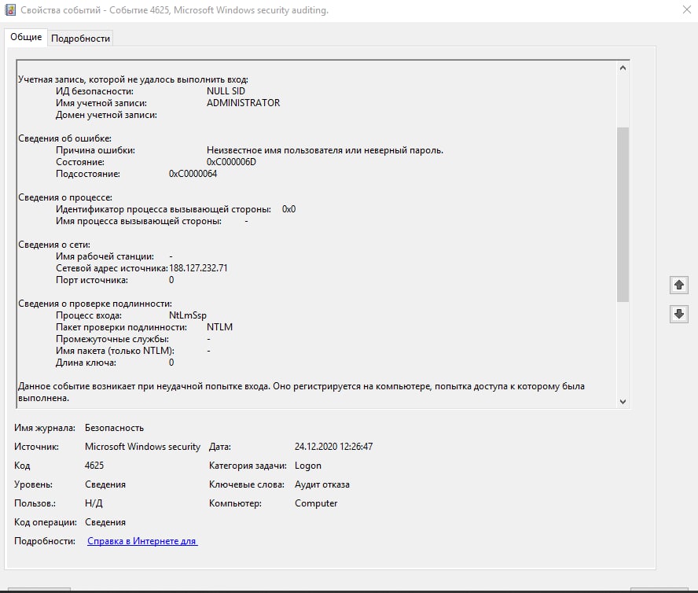Click the scrollbar down arrow in description
This screenshot has height=593, width=698.
623,401
